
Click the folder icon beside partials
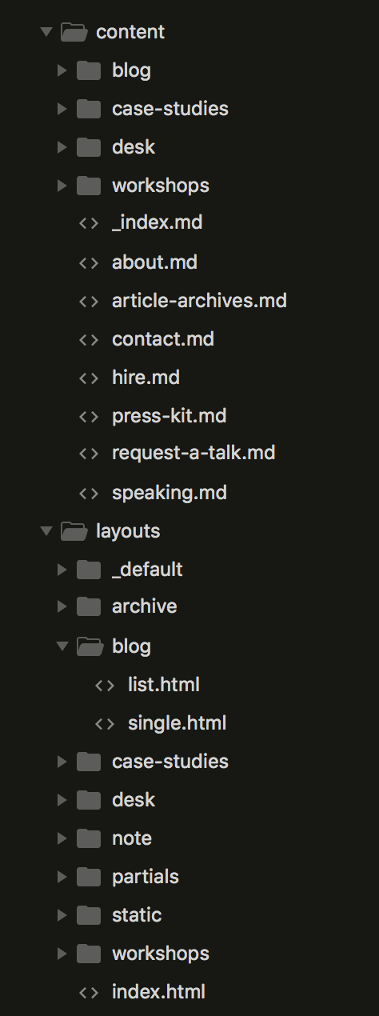pyautogui.click(x=89, y=877)
